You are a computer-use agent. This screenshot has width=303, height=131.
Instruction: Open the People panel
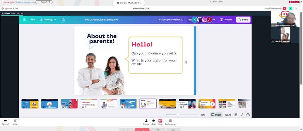tap(146, 122)
